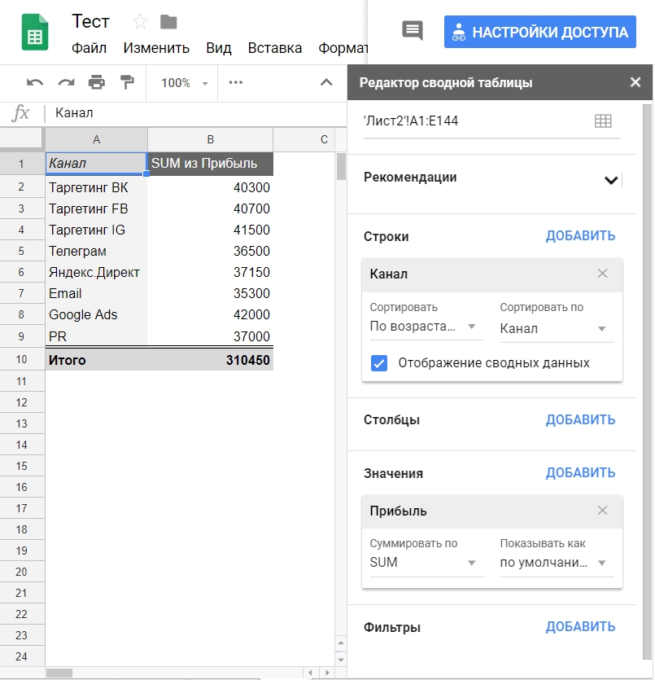The height and width of the screenshot is (680, 655).
Task: Click the Undo arrow in toolbar
Action: coord(35,82)
